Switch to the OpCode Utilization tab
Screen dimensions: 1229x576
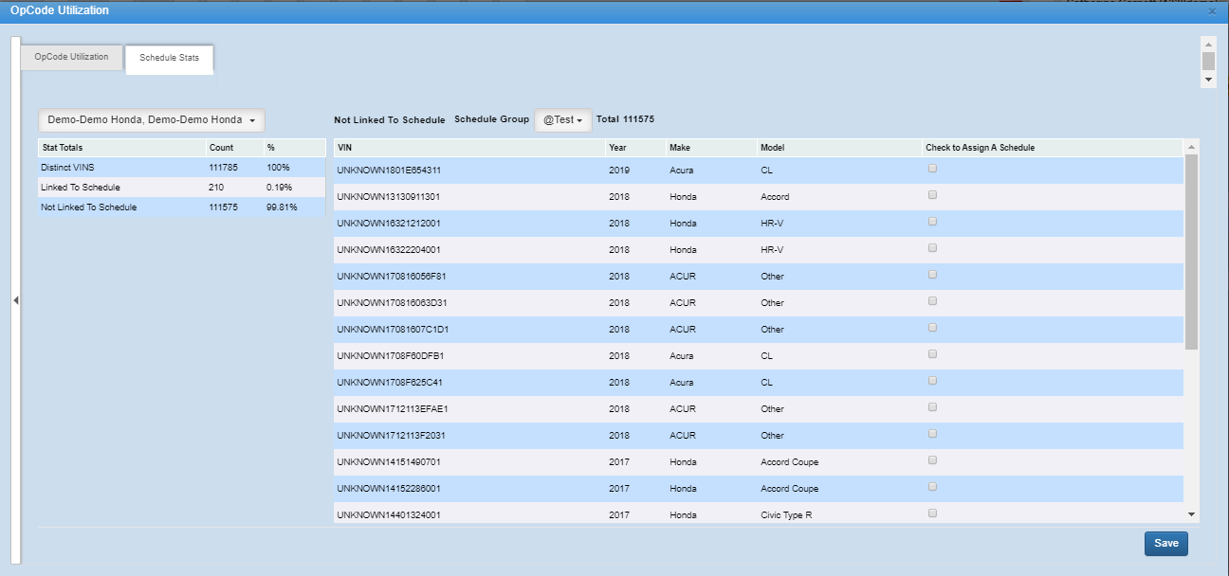tap(71, 57)
